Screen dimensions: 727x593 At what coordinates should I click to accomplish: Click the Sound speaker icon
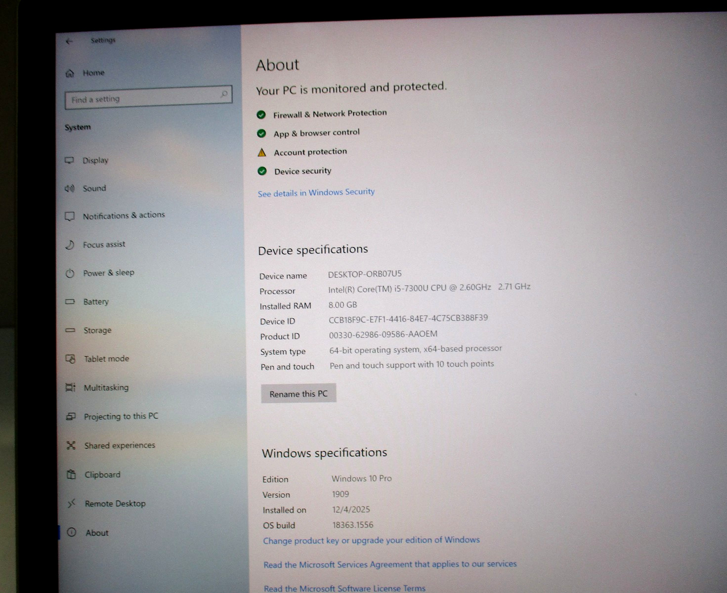coord(69,188)
